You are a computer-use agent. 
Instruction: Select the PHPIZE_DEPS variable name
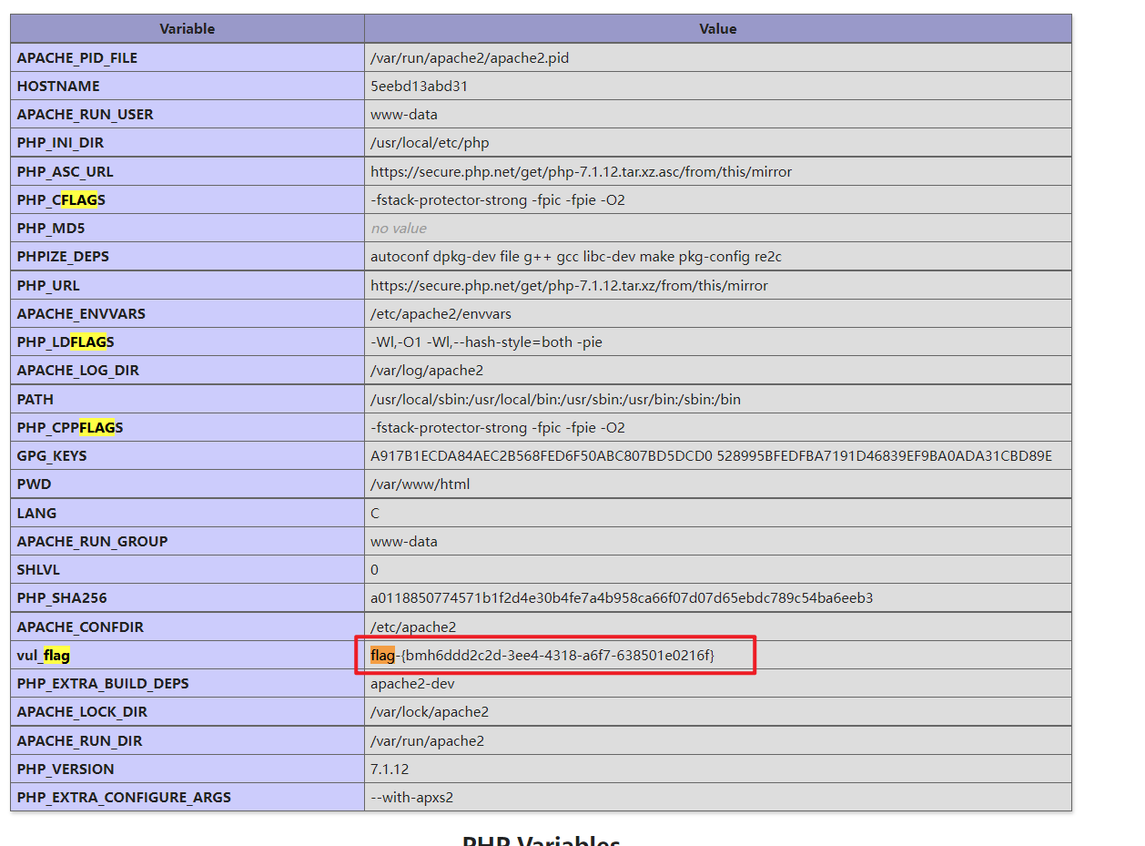pos(63,256)
